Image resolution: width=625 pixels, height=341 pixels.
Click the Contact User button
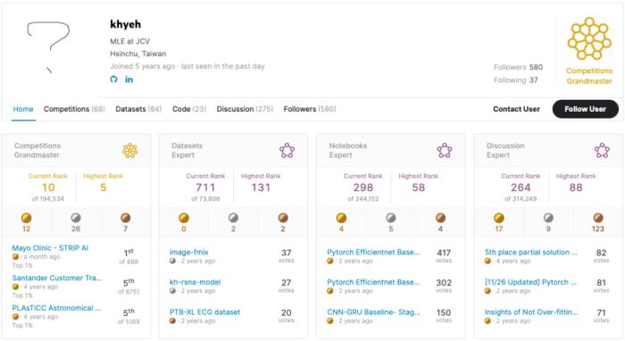click(x=516, y=109)
